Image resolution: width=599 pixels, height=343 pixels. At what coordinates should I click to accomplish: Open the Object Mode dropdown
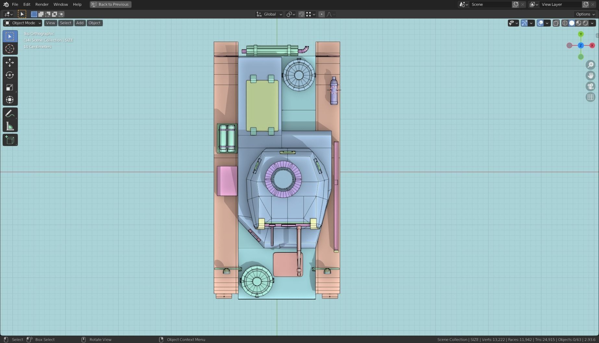click(x=23, y=23)
